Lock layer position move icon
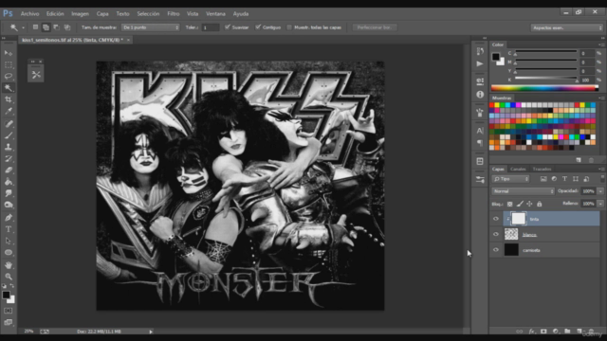This screenshot has height=341, width=607. 529,205
